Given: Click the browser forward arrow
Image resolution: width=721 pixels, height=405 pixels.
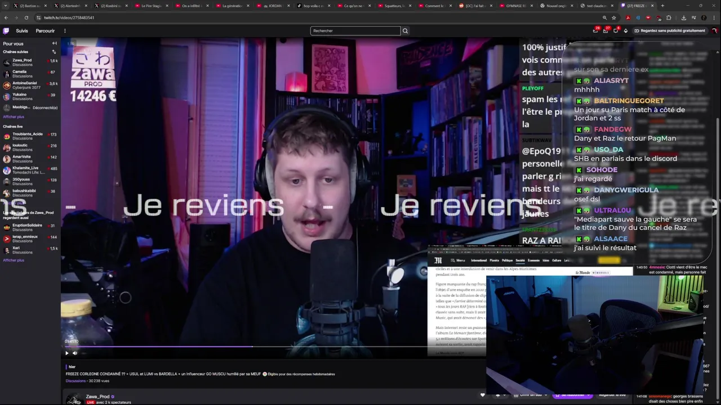Looking at the screenshot, I should [x=16, y=17].
